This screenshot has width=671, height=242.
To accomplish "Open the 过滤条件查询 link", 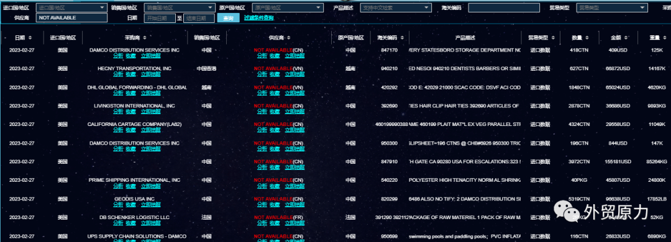I will (x=258, y=18).
